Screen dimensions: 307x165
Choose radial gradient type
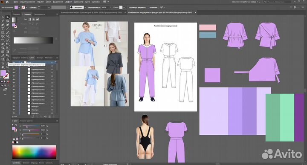[x=34, y=19]
